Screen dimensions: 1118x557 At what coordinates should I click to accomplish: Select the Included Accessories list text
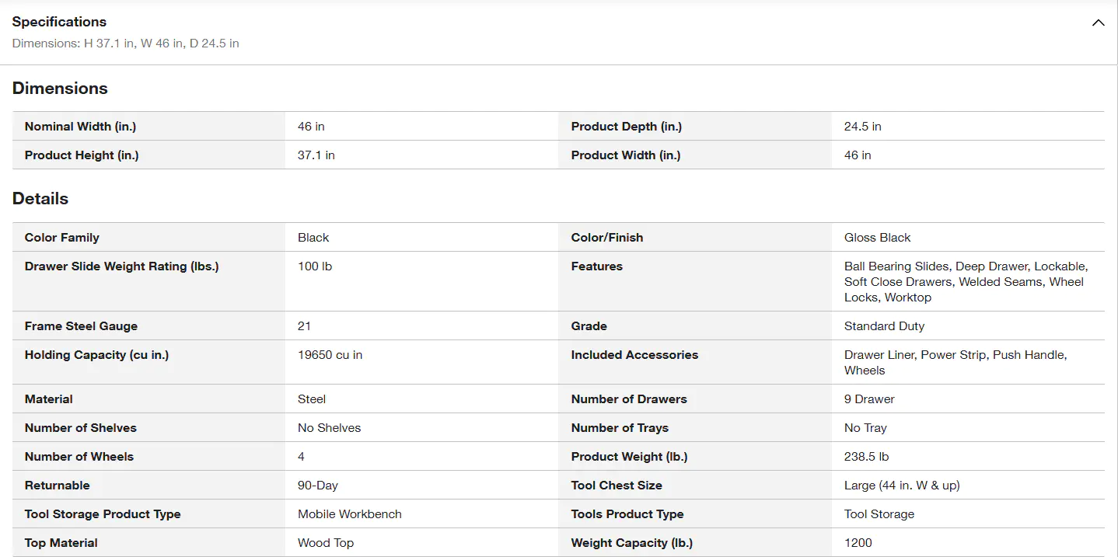click(955, 363)
